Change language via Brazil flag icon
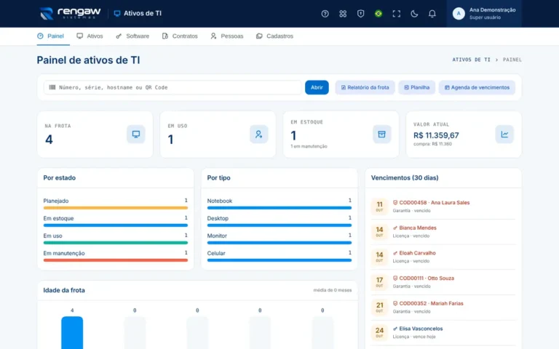The image size is (559, 349). tap(378, 14)
